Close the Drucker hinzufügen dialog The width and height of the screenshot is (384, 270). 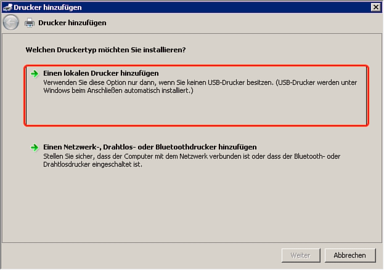[x=375, y=7]
